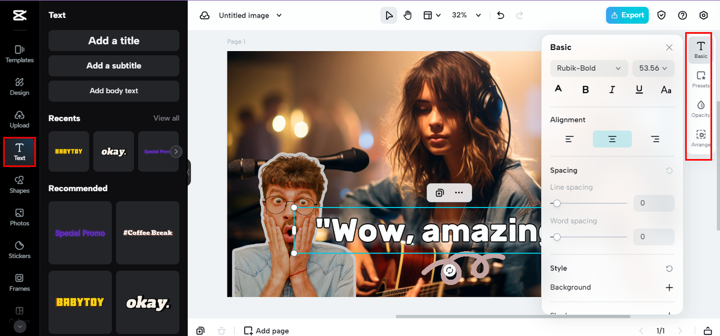Switch to the Arrange tab

click(701, 138)
